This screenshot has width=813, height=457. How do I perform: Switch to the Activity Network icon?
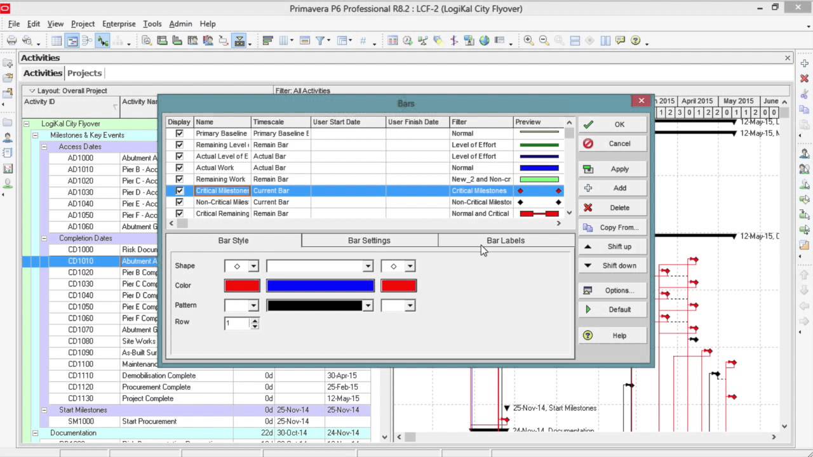(87, 41)
